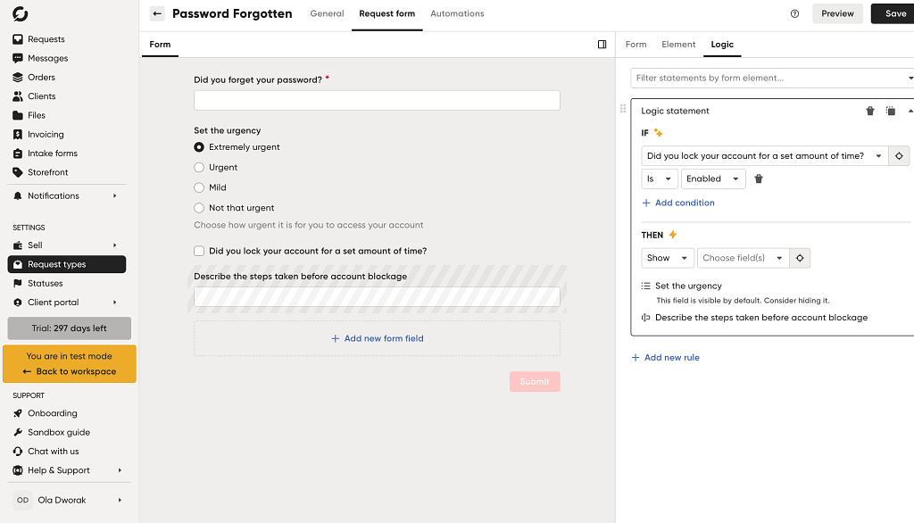Select the Not that urgent option
The height and width of the screenshot is (523, 914).
[199, 208]
